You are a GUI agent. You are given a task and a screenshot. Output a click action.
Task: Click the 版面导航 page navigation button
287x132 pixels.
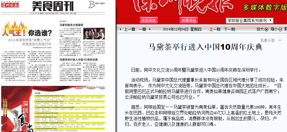149,20
